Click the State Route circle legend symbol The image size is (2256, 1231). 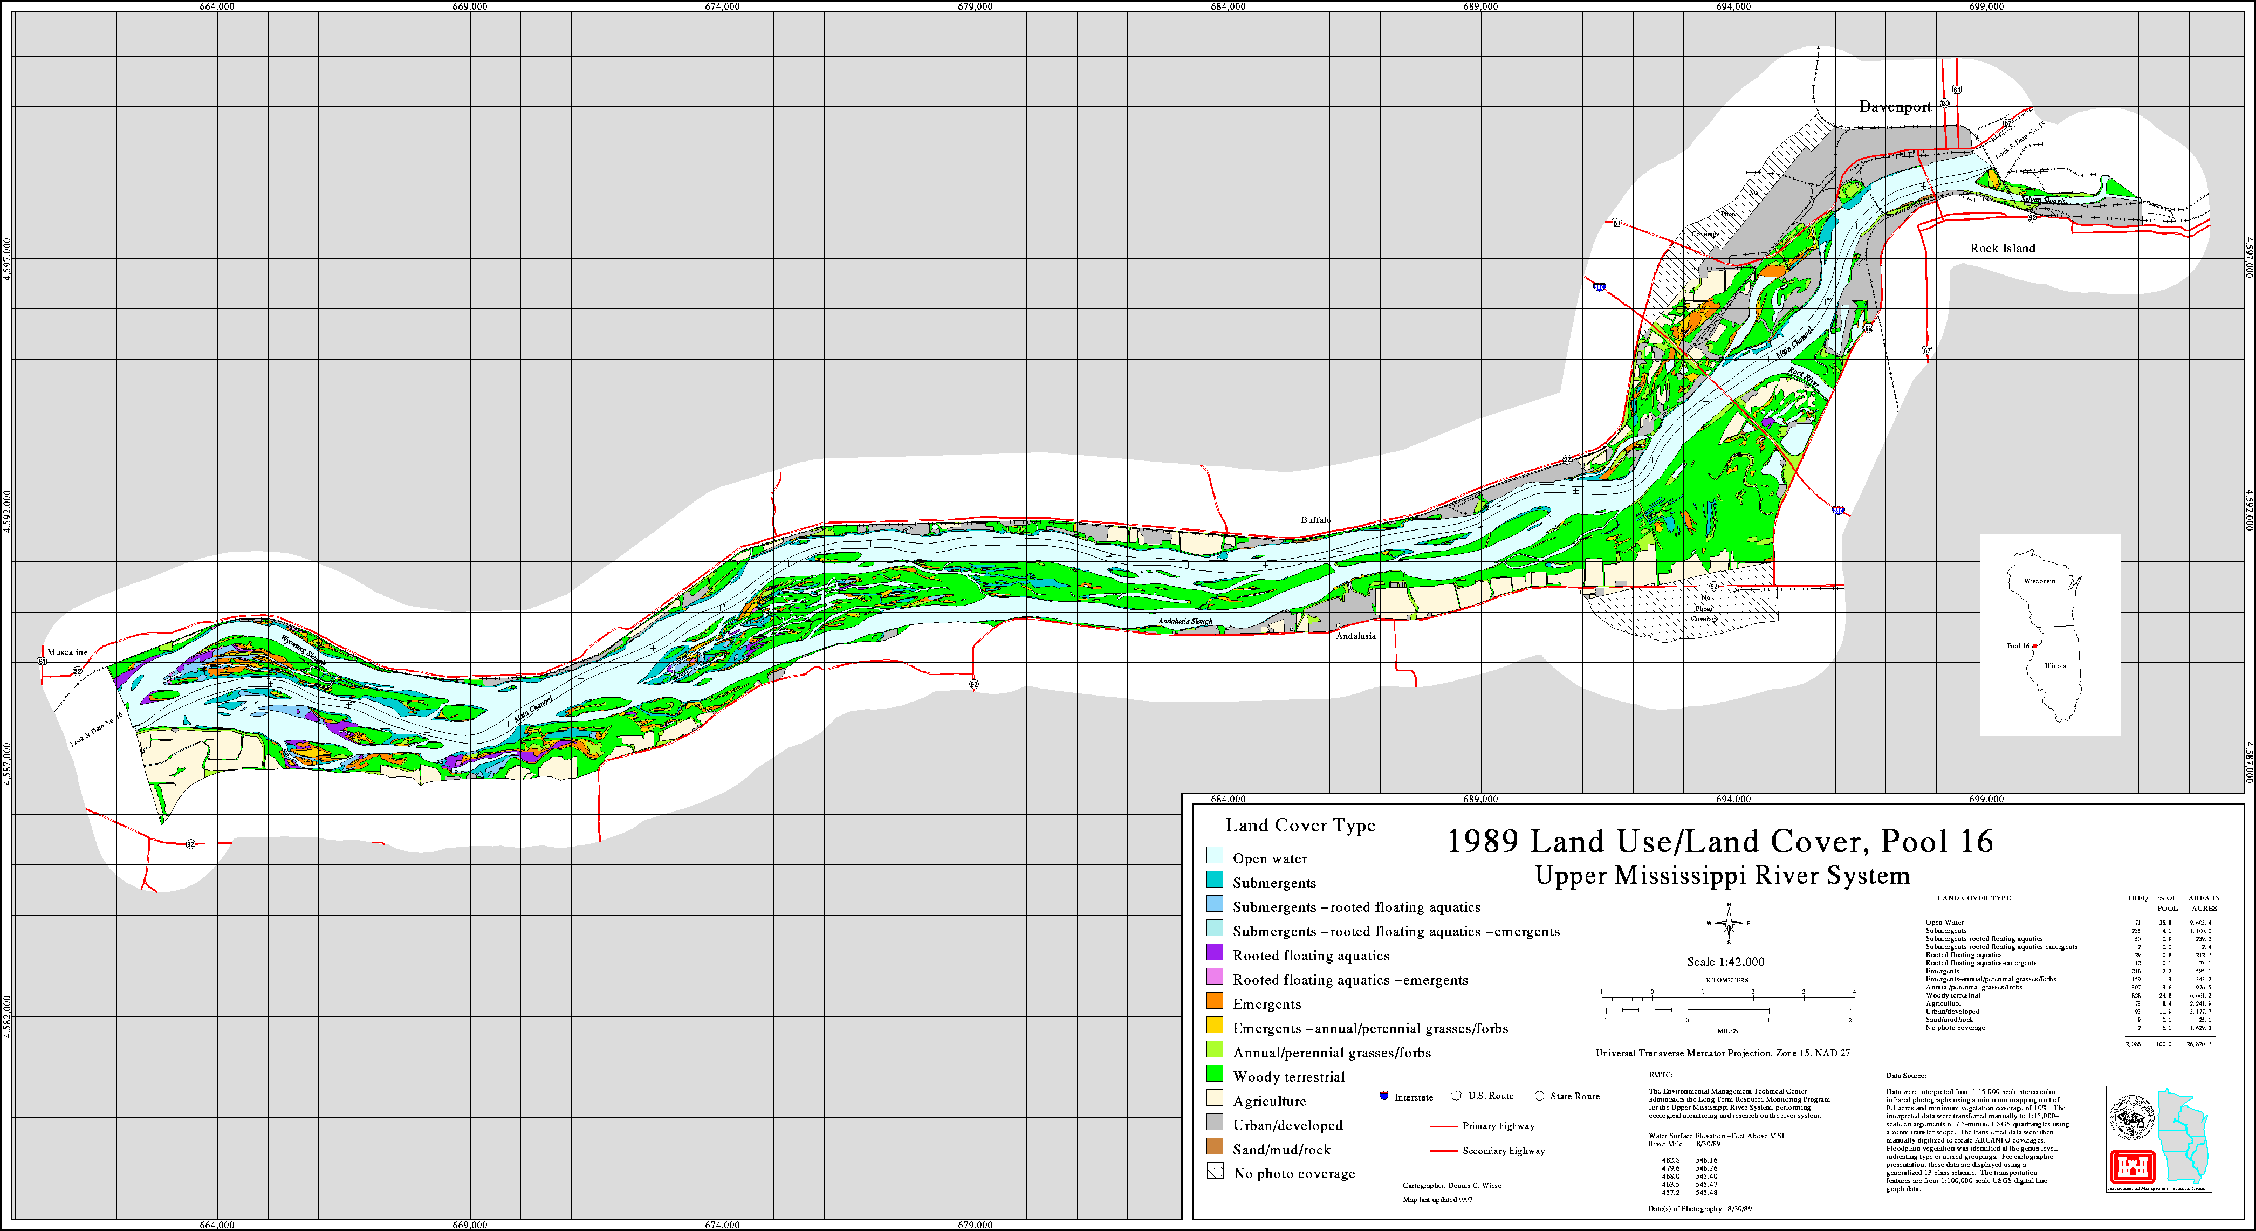(1539, 1095)
